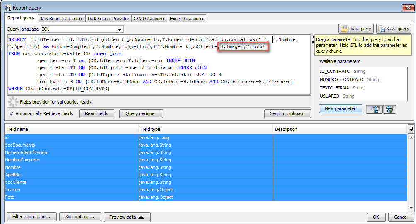The width and height of the screenshot is (416, 224).
Task: Click Send to clipboard button
Action: [287, 113]
